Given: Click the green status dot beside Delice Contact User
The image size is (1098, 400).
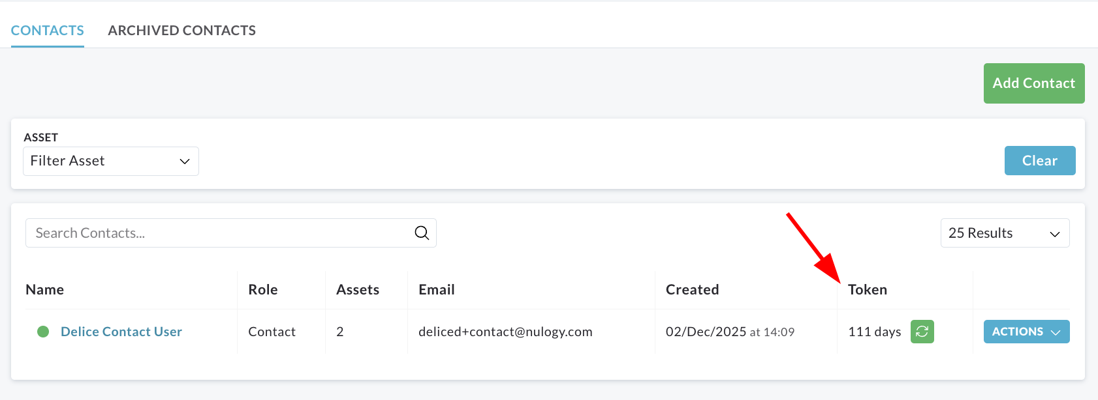Looking at the screenshot, I should pos(43,332).
